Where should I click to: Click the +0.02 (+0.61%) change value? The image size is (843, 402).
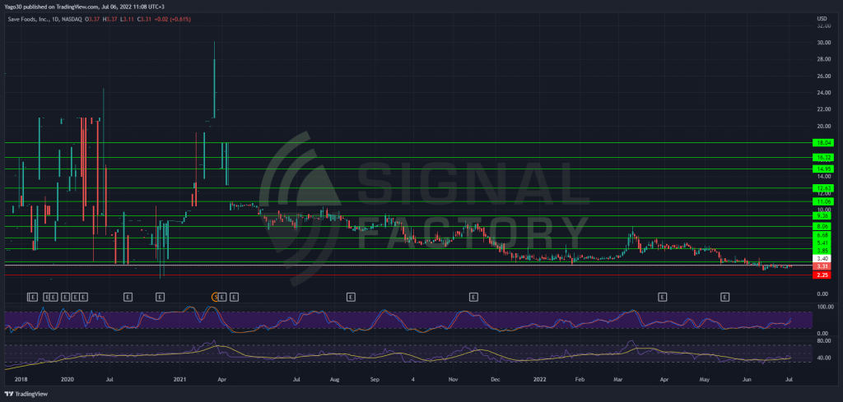[x=174, y=20]
